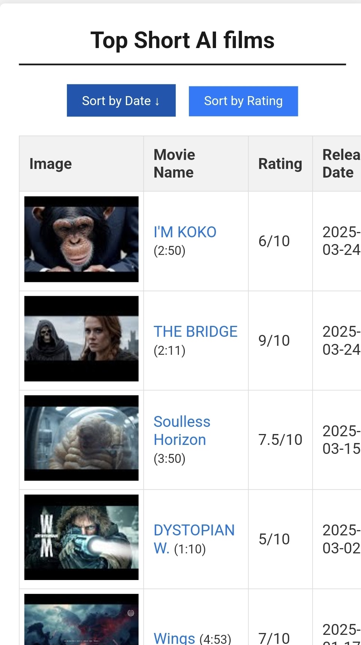Image resolution: width=361 pixels, height=645 pixels.
Task: Open the I'M KOKO film link
Action: (185, 232)
